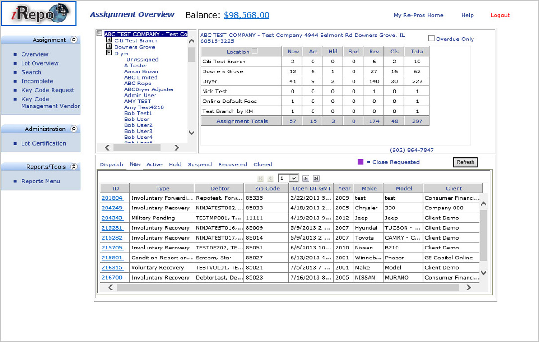Open Lot Overview in sidebar
Viewport: 539px width, 342px height.
tap(40, 63)
